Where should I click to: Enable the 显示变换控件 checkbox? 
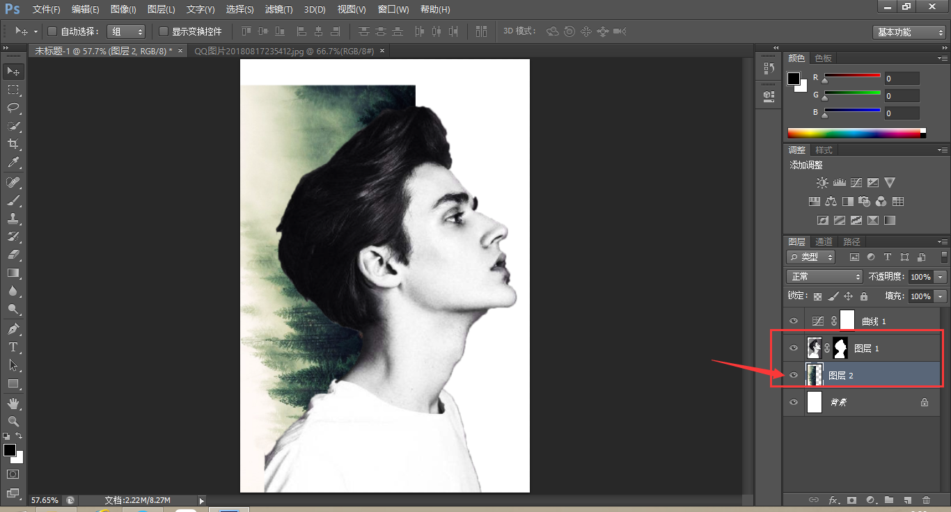pos(164,31)
